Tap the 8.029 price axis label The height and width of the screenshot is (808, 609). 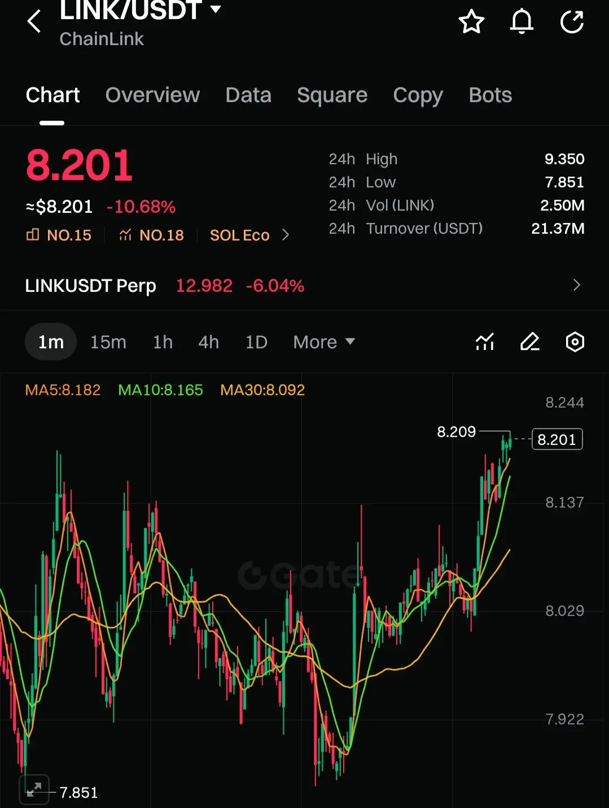(x=564, y=611)
